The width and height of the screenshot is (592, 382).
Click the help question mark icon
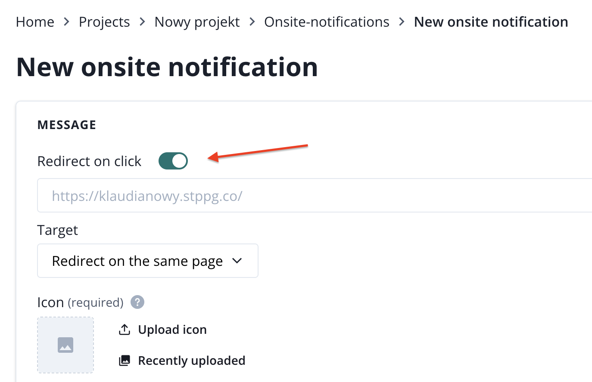tap(137, 302)
